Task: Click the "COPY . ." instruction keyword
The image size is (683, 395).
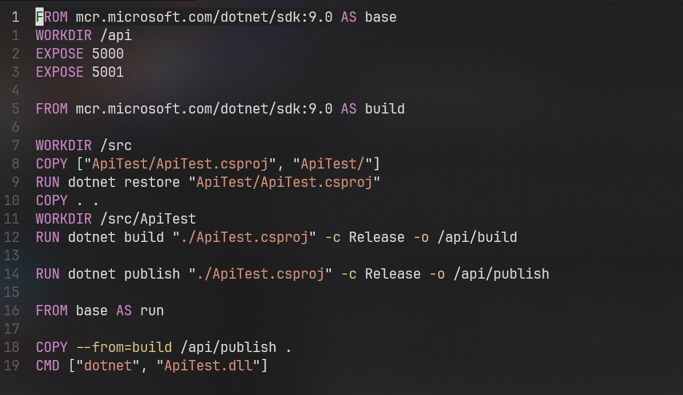Action: coord(52,201)
